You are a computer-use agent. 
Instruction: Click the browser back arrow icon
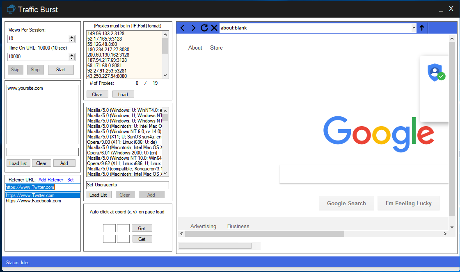(x=183, y=28)
